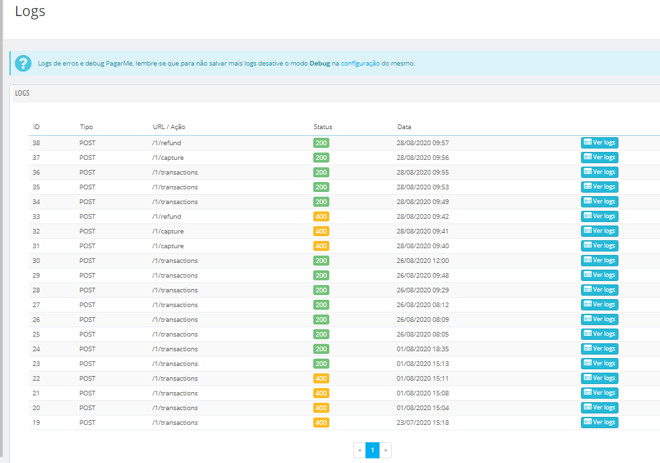
Task: Click the next page » arrow
Action: point(386,450)
